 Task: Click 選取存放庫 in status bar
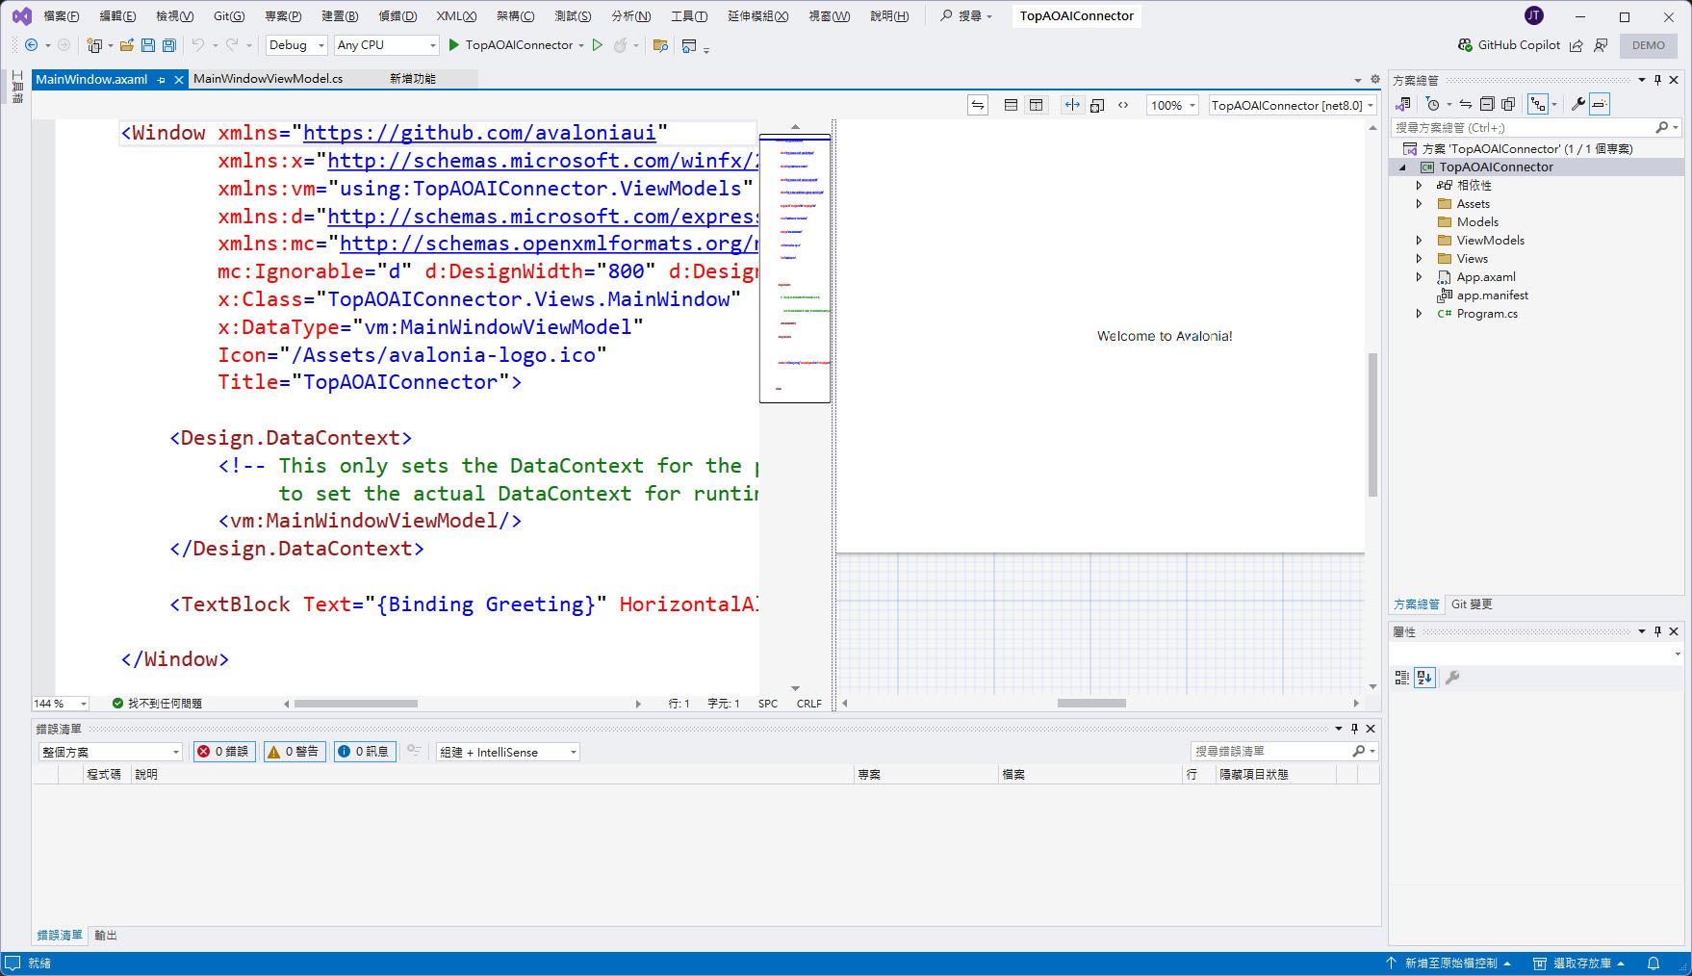point(1579,963)
